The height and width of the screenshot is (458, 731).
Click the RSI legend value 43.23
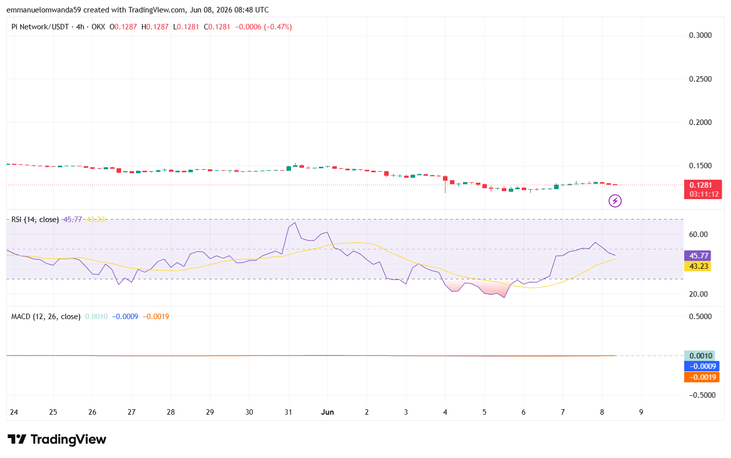[x=96, y=220]
